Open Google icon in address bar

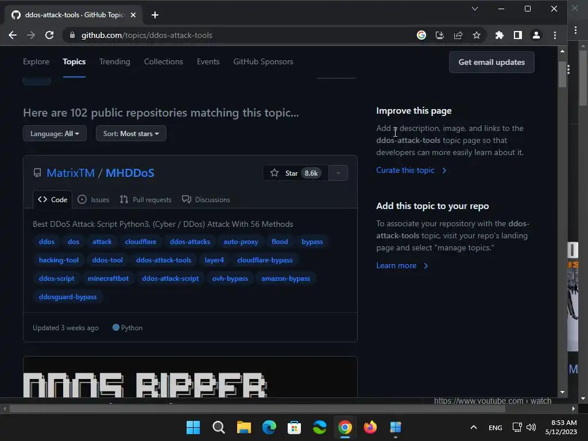coord(421,35)
